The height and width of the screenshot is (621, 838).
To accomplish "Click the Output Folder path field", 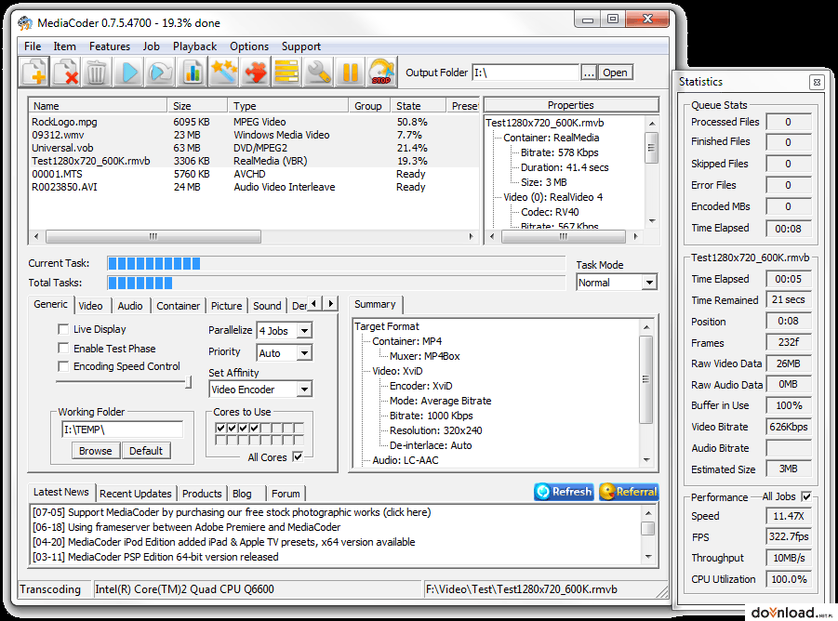I will tap(525, 73).
